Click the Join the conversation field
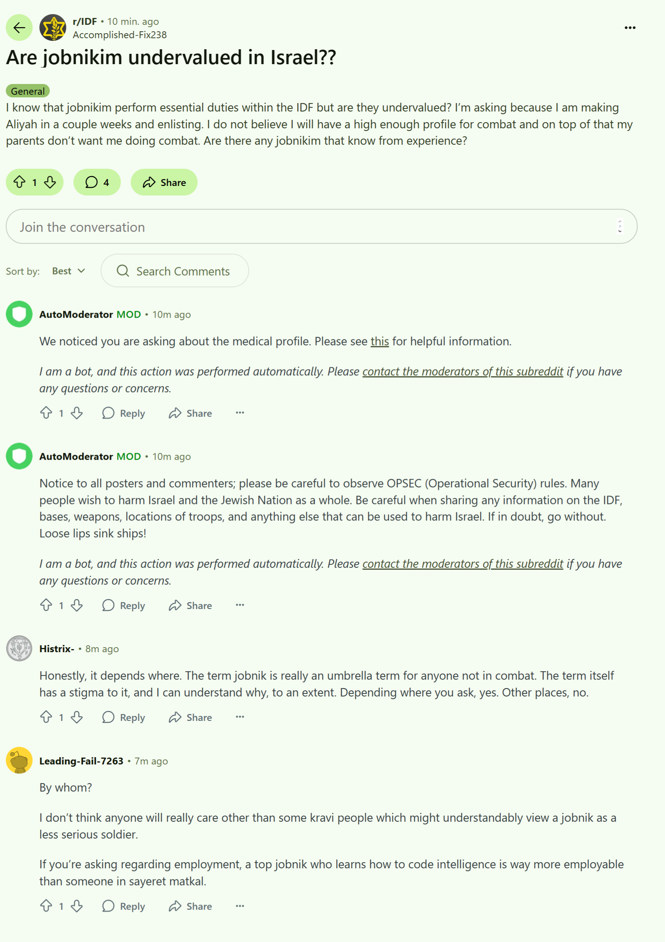Viewport: 665px width, 942px height. point(321,226)
